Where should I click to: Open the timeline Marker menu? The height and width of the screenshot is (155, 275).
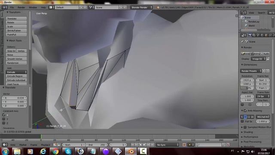(23, 145)
